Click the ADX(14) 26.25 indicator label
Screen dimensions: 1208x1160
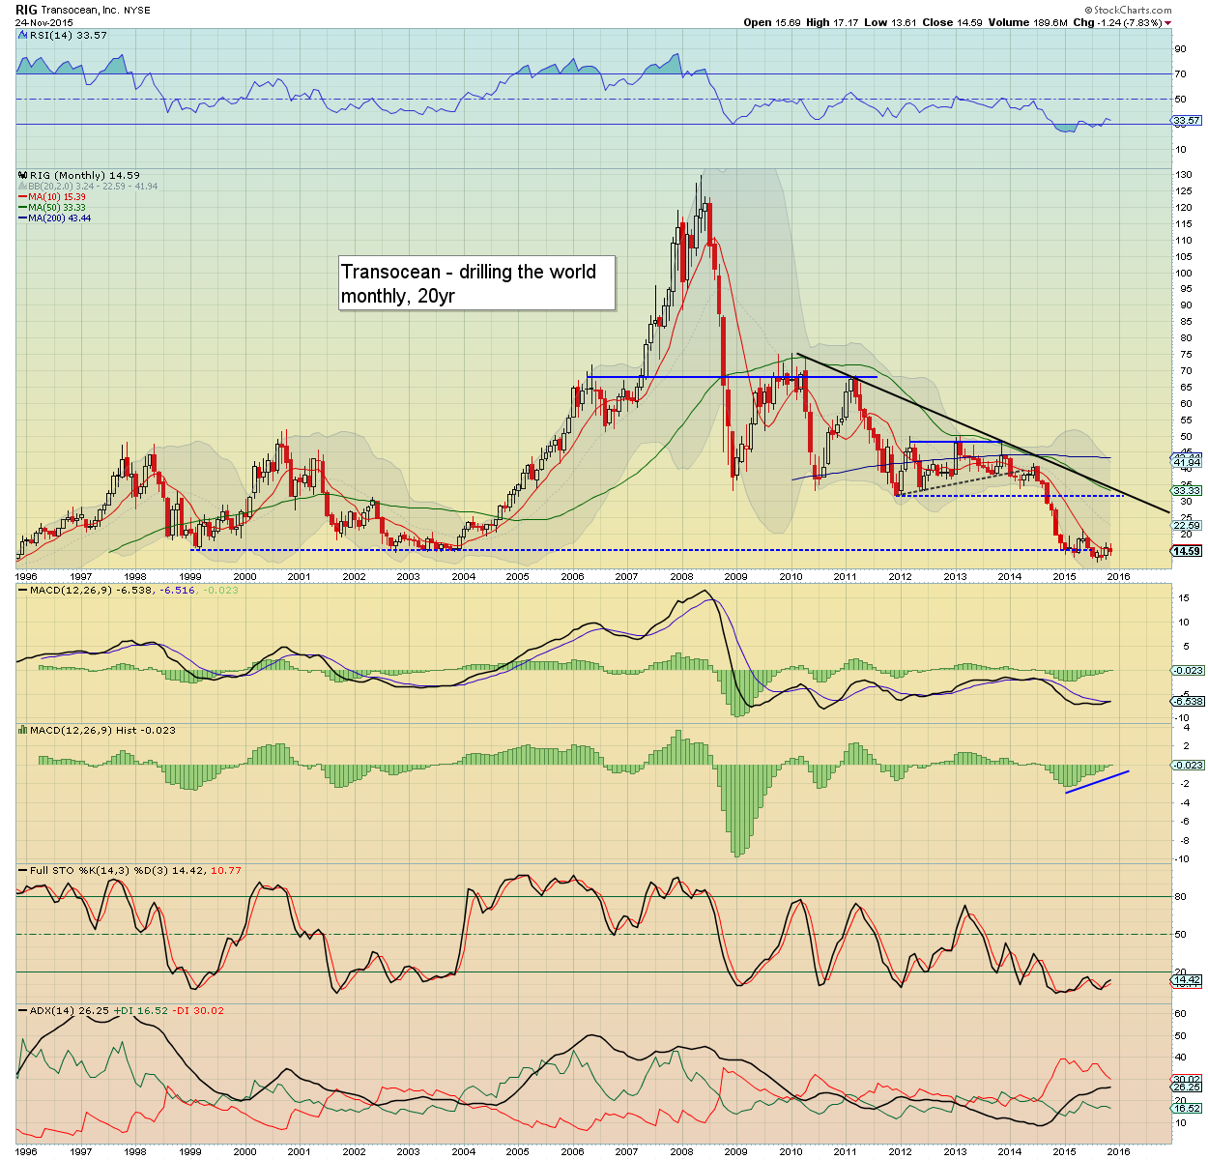(x=69, y=1010)
